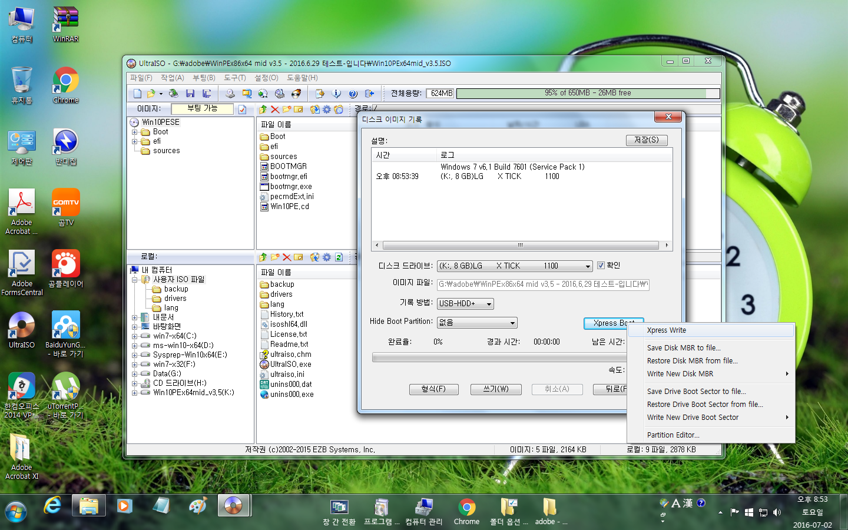Open Write New Drive Boot Sector submenu
Image resolution: width=848 pixels, height=530 pixels.
click(711, 418)
